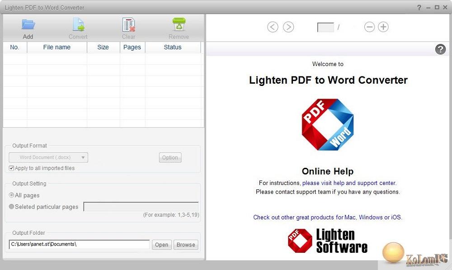Open the Mac products link
Viewport: 452px width, 270px height.
(x=350, y=217)
